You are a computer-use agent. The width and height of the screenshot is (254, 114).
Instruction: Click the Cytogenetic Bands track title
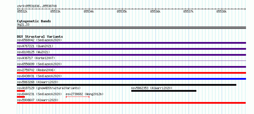34,21
